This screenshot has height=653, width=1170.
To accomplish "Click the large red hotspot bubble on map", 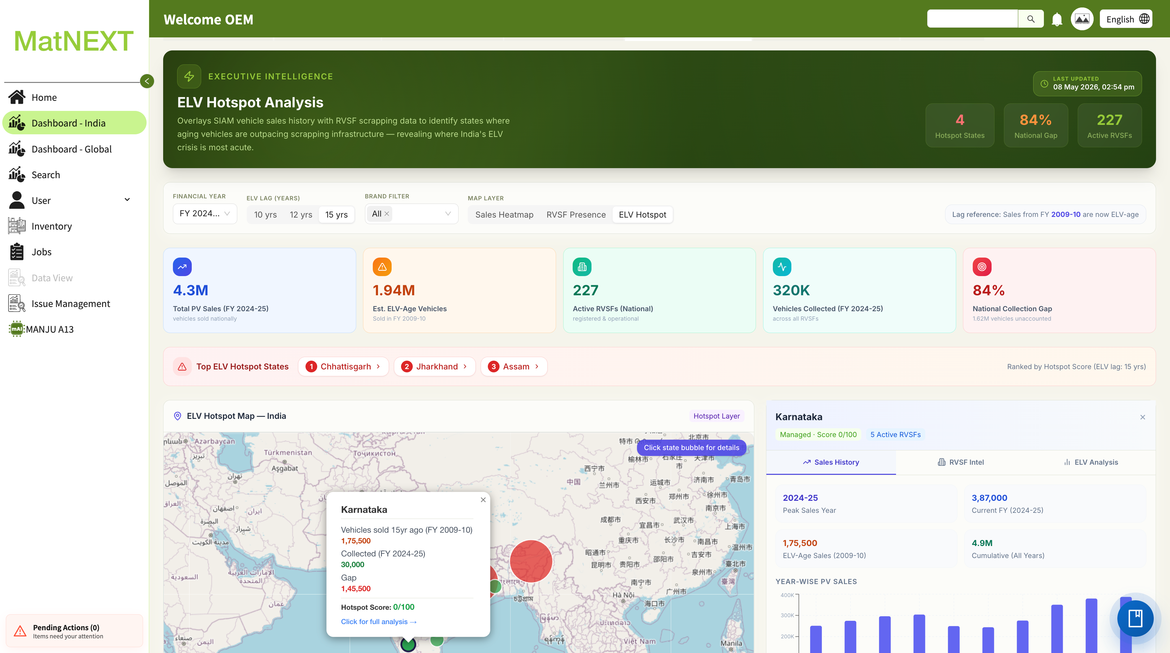I will point(530,561).
